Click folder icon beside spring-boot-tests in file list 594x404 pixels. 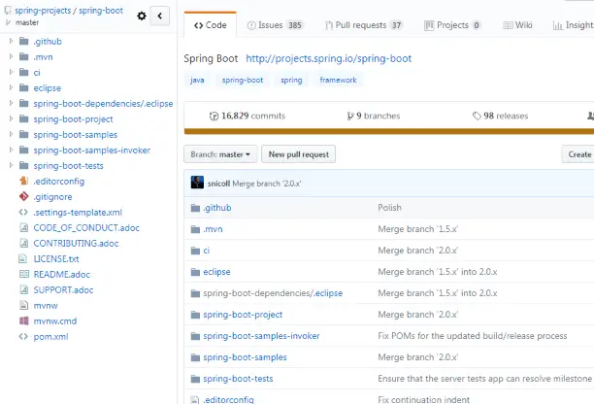pos(195,379)
